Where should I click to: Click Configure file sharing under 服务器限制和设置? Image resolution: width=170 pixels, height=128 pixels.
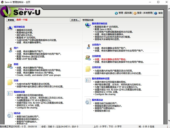(105, 94)
